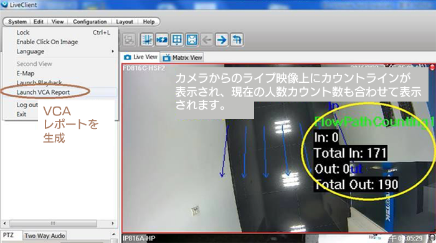Click the LiveClient app logo icon
Viewport: 436px width, 243px height.
point(4,4)
